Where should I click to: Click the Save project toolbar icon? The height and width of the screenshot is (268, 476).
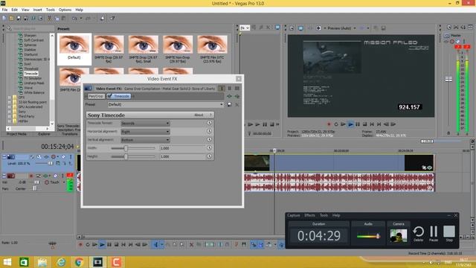tap(19, 18)
